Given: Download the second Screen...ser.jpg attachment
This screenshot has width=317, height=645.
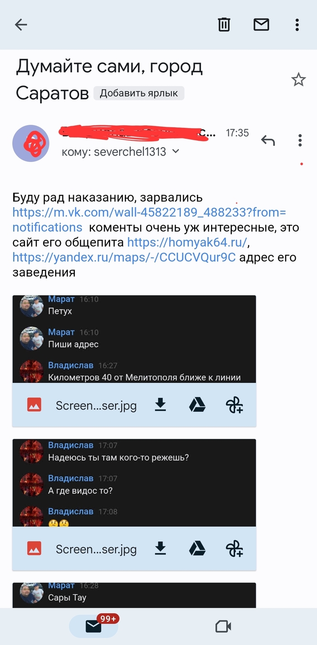Looking at the screenshot, I should [160, 548].
